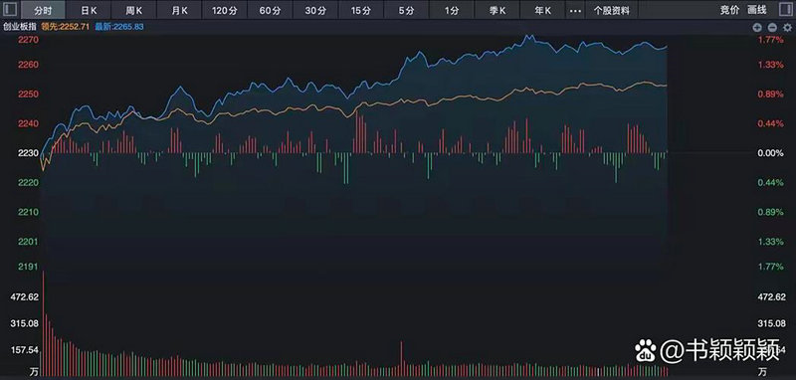Click the red 0.89% right axis label
Screen dimensions: 796x380
[770, 95]
